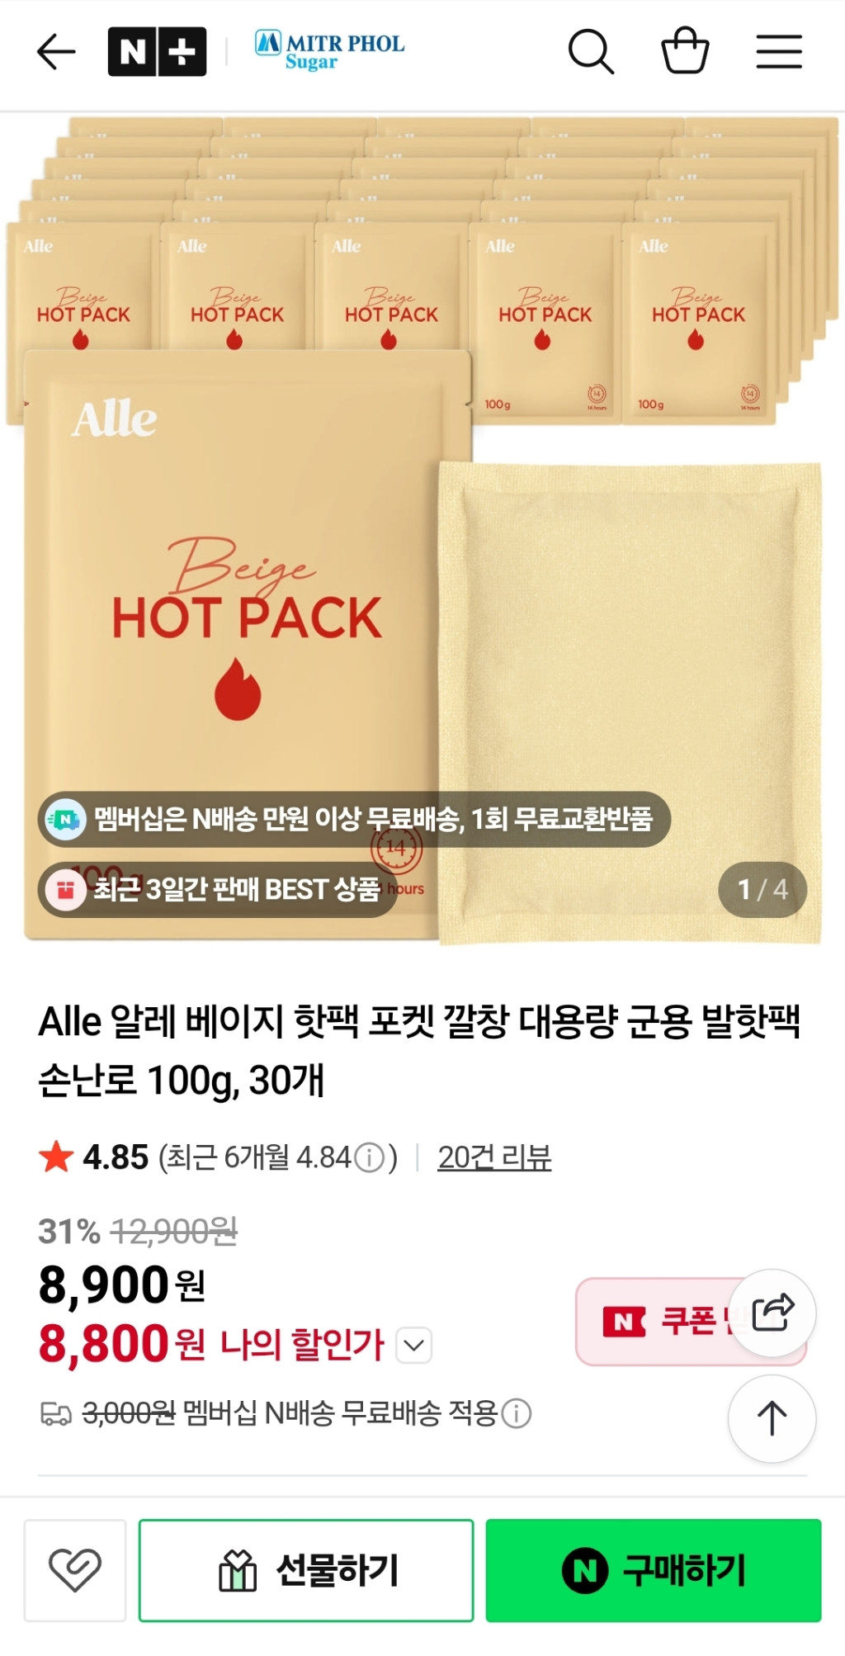Tap the 멤버십은 N배송 무료배송 banner
845x1656 pixels.
(354, 819)
